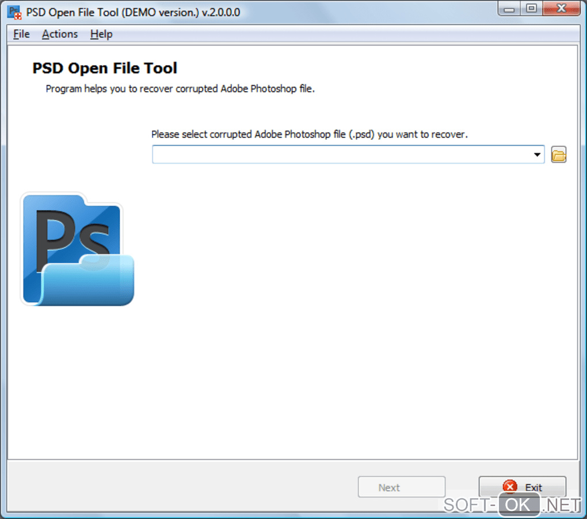The width and height of the screenshot is (587, 519).
Task: Click the app icon in the title bar
Action: pos(14,12)
